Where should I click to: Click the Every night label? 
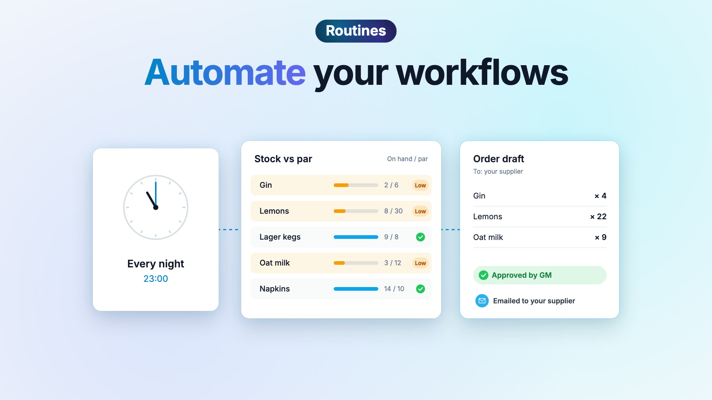(x=156, y=264)
